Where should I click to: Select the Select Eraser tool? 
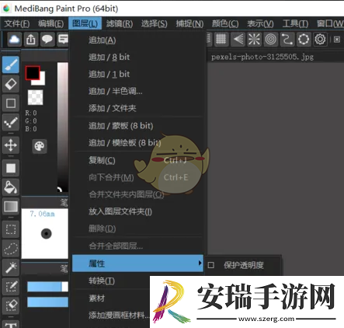(x=11, y=305)
